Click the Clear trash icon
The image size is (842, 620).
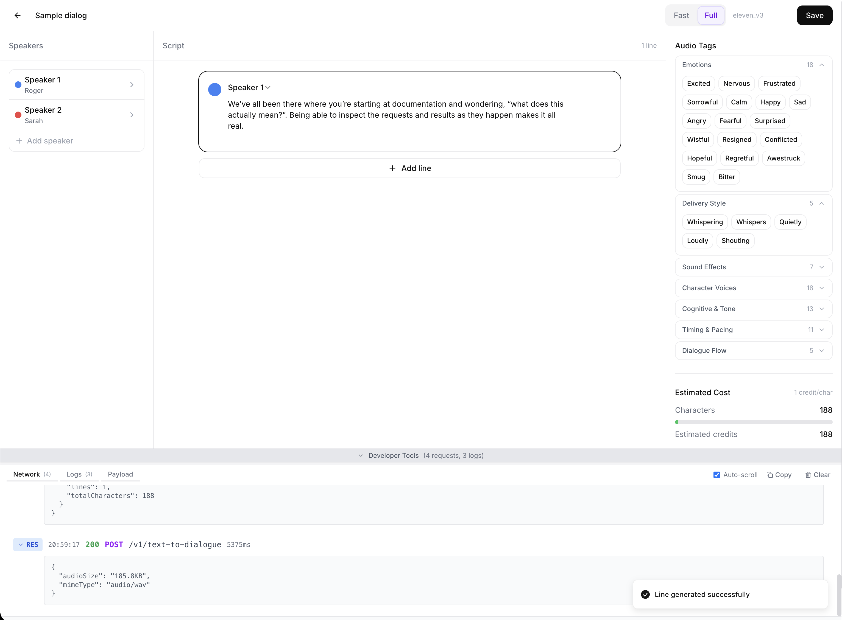click(808, 475)
